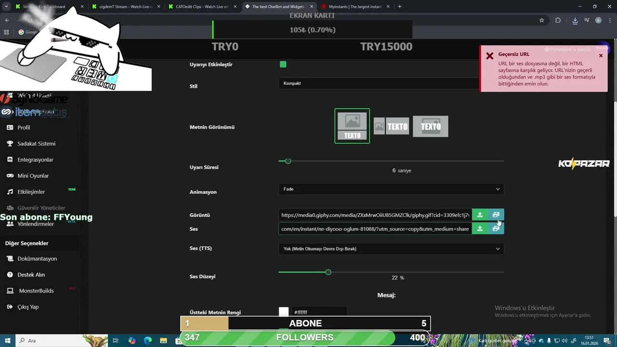This screenshot has width=617, height=347.
Task: Open the taskbar clock showing 13:51
Action: 589,340
